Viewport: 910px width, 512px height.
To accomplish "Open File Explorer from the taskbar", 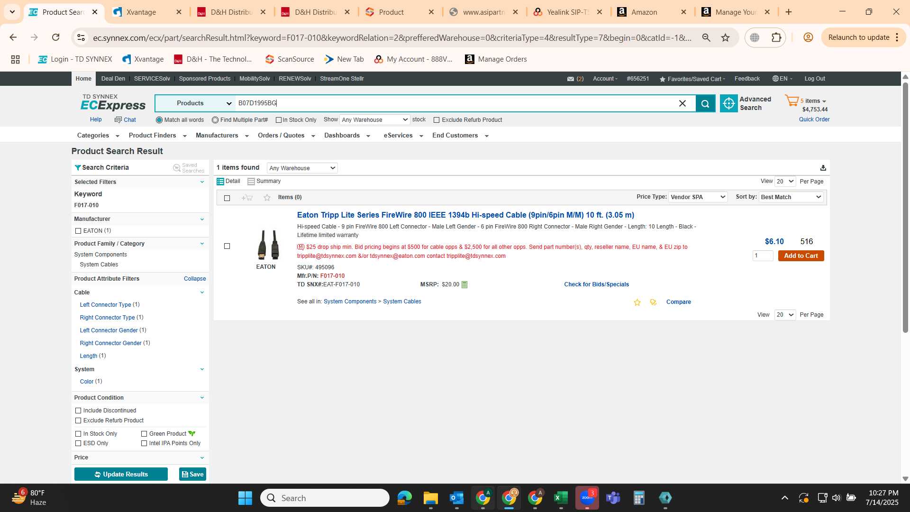I will (430, 498).
